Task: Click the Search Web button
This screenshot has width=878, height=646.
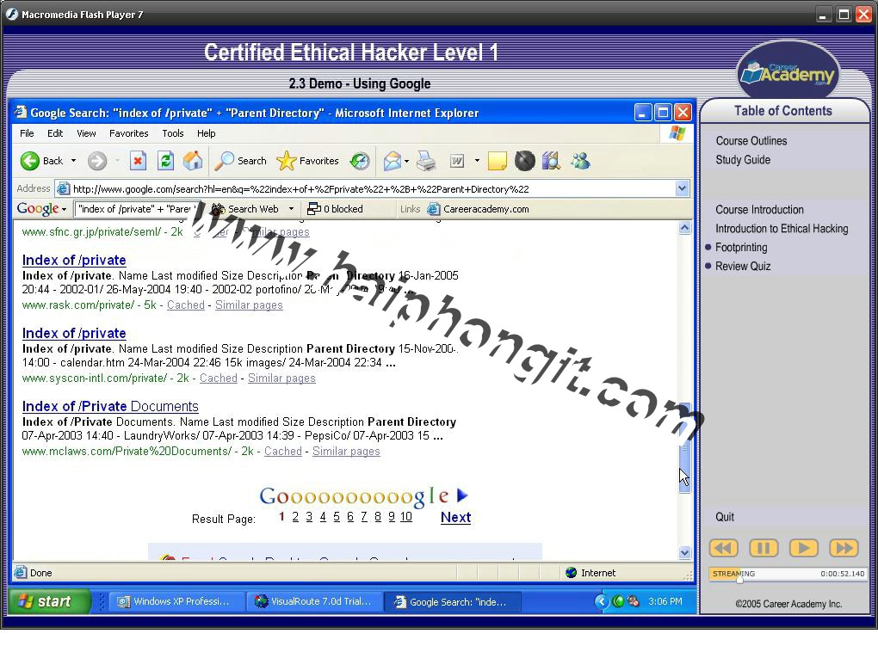Action: pyautogui.click(x=245, y=209)
